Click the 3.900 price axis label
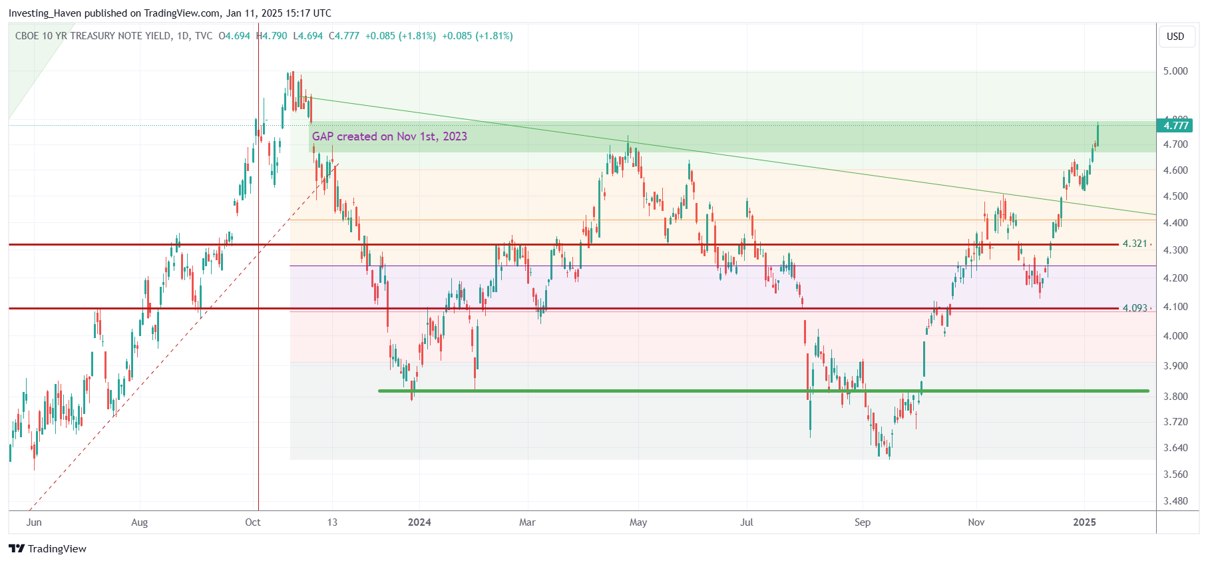The image size is (1208, 563). point(1175,366)
